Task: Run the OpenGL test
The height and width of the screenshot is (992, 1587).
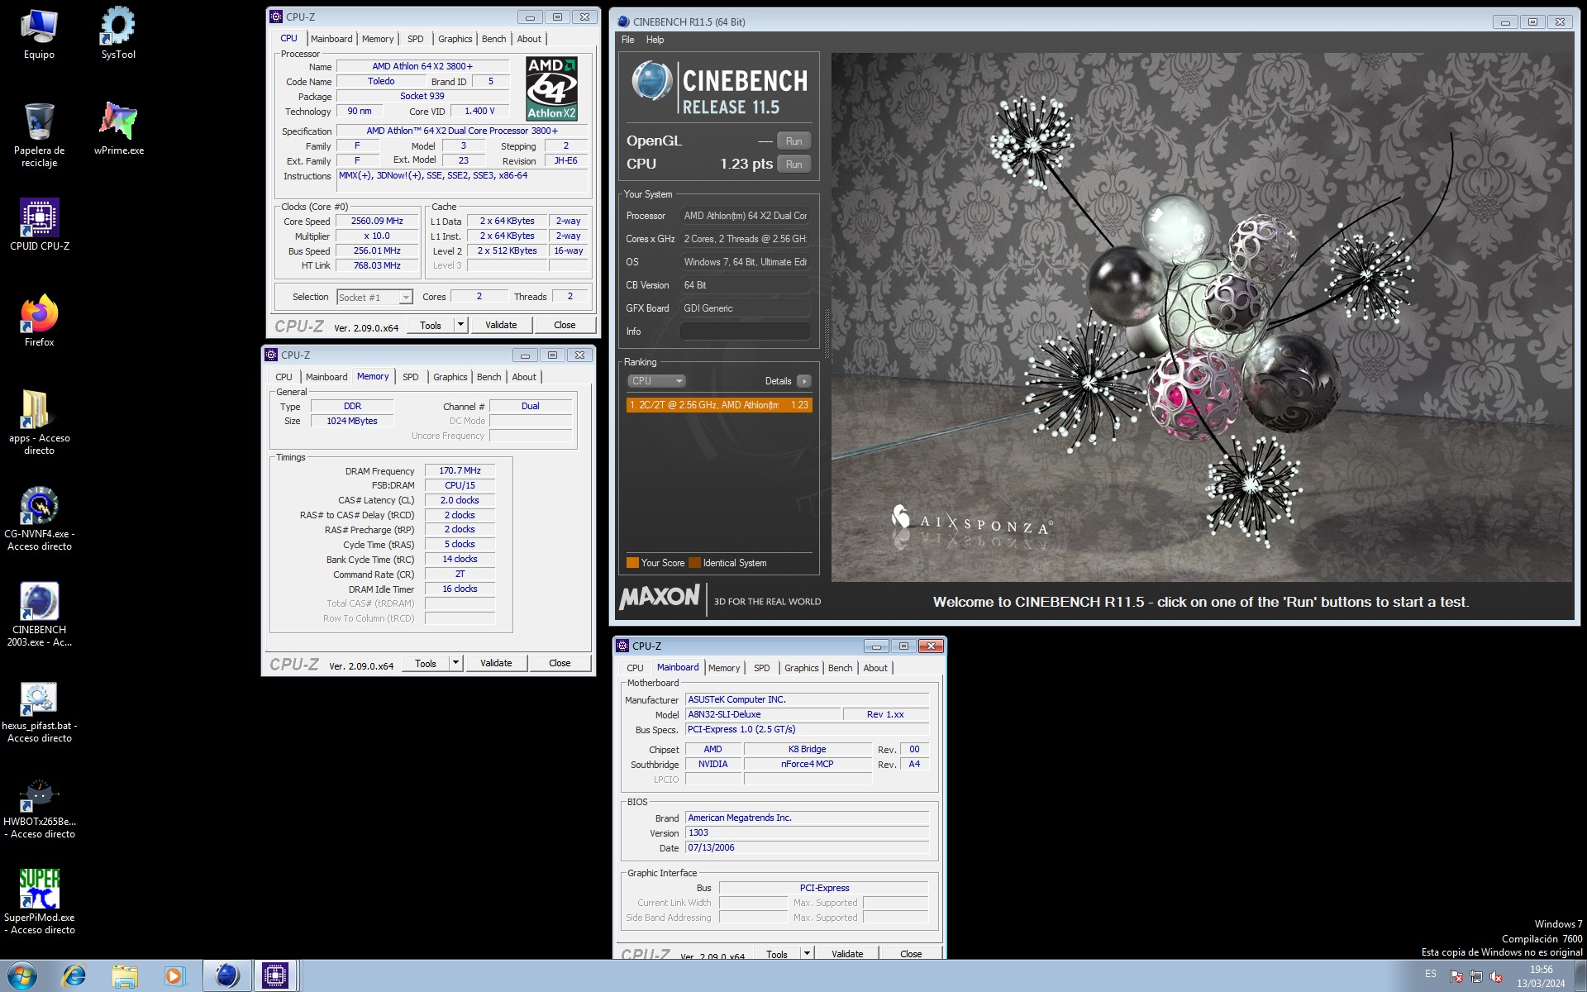Action: click(x=793, y=141)
